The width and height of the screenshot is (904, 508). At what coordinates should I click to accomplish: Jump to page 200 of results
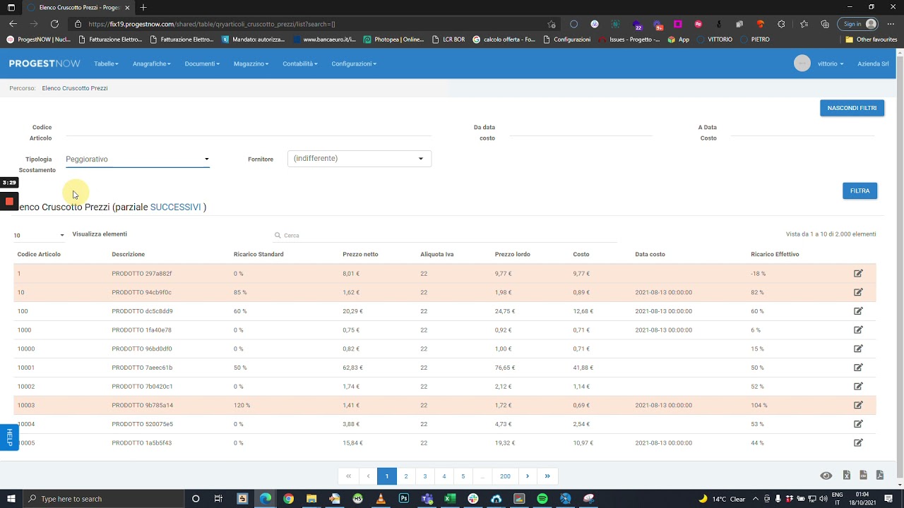[505, 476]
